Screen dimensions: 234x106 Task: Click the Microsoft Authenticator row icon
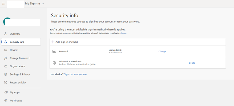tap(54, 63)
